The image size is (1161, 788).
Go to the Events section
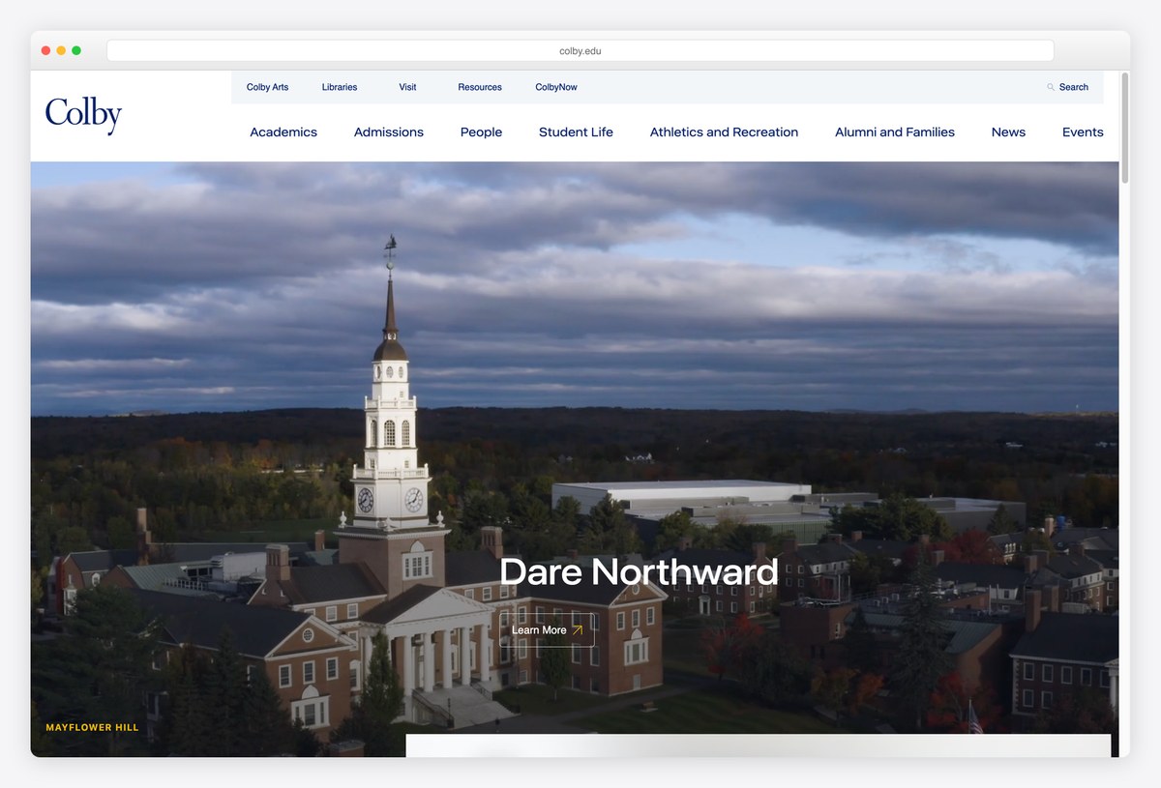coord(1083,132)
